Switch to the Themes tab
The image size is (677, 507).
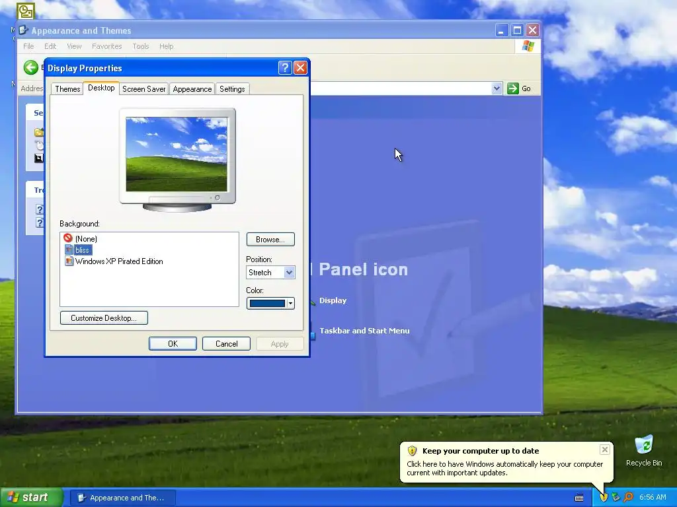[x=67, y=89]
